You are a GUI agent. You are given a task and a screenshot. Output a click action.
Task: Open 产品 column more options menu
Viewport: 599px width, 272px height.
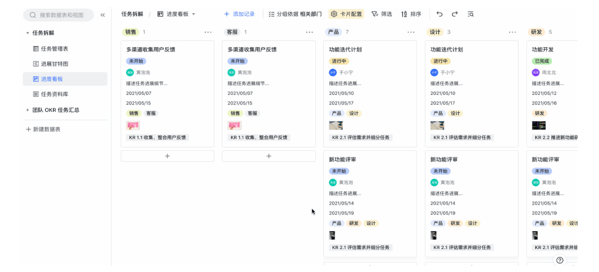pyautogui.click(x=411, y=32)
